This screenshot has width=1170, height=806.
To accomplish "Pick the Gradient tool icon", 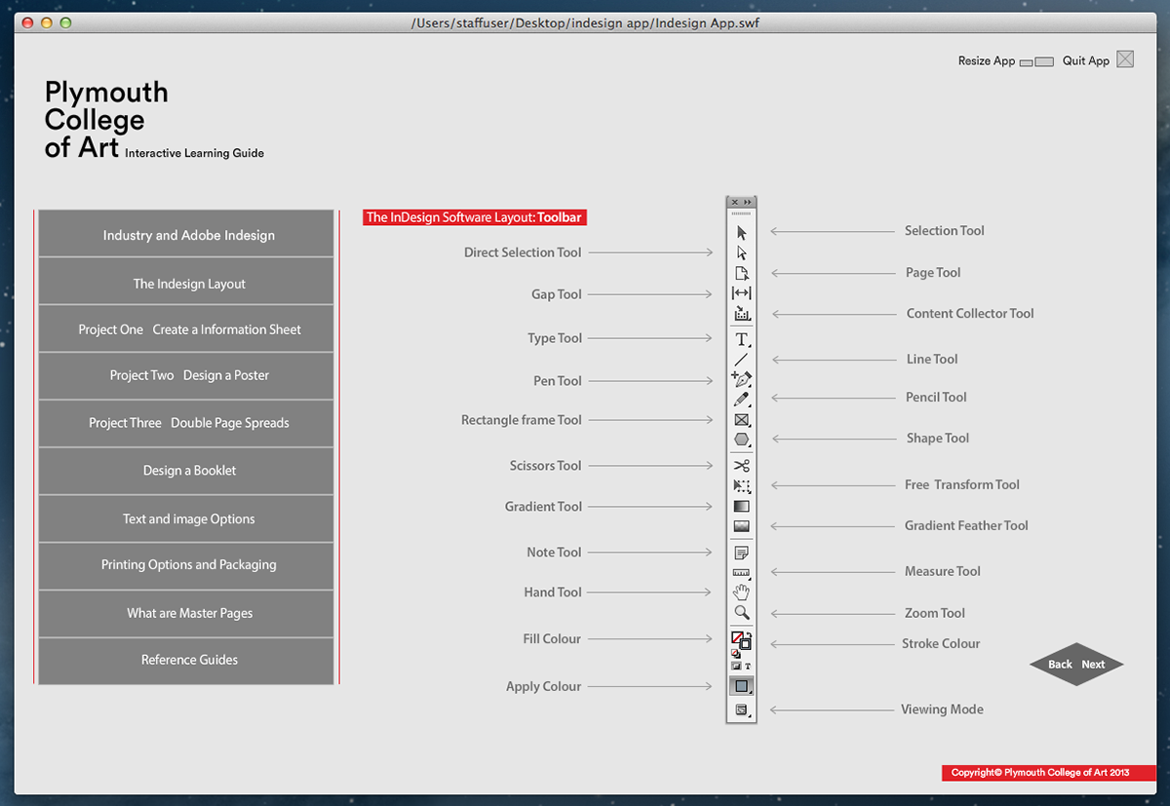I will coord(742,507).
